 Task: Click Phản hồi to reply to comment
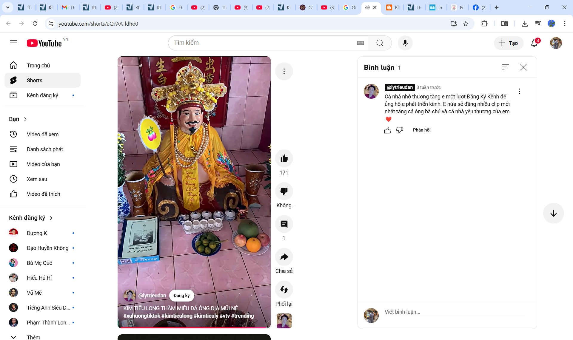(x=421, y=130)
